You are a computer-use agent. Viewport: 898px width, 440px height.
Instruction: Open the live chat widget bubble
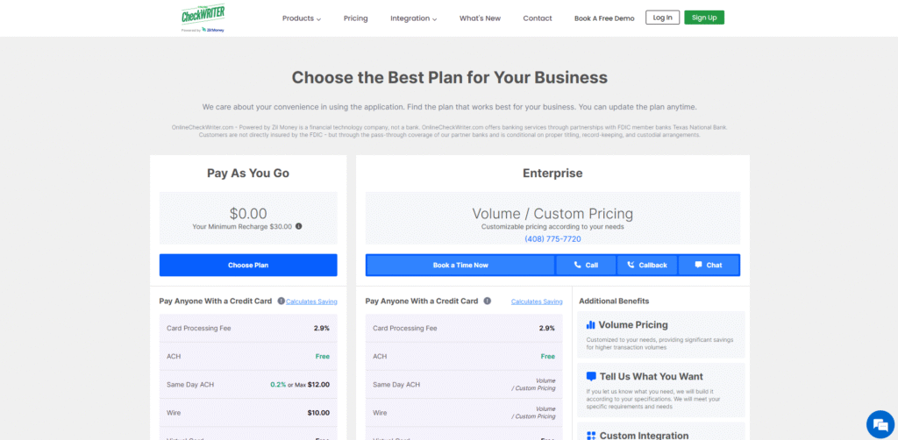[878, 424]
